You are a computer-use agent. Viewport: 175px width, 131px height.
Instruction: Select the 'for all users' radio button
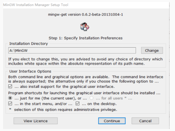pyautogui.click(x=91, y=98)
